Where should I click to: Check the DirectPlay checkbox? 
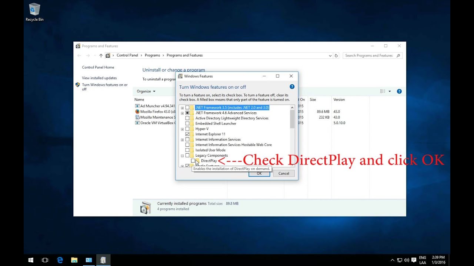193,161
